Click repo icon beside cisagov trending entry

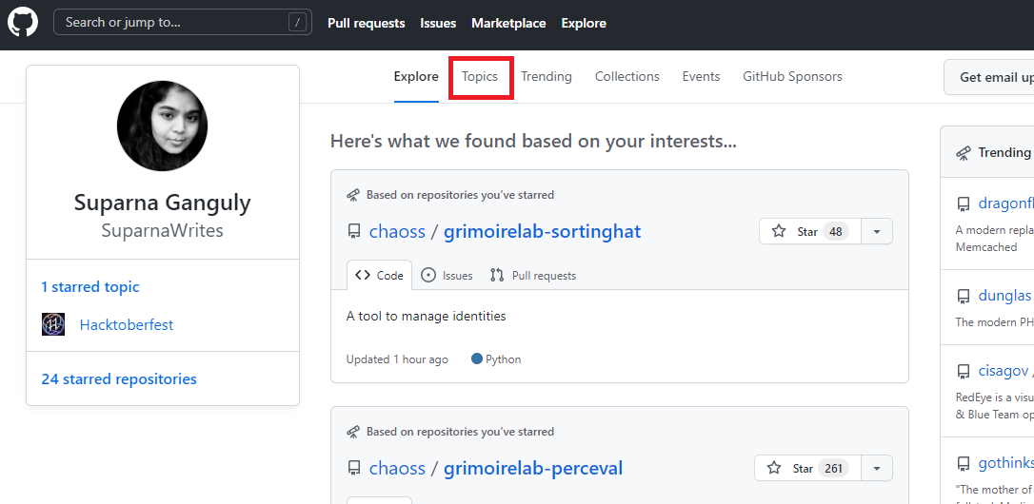pos(964,371)
